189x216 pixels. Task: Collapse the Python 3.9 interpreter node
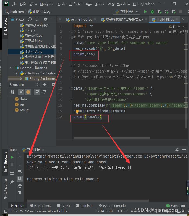tap(16, 73)
